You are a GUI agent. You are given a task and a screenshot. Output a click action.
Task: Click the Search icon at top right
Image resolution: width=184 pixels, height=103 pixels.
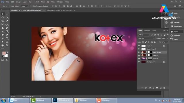tap(175, 6)
